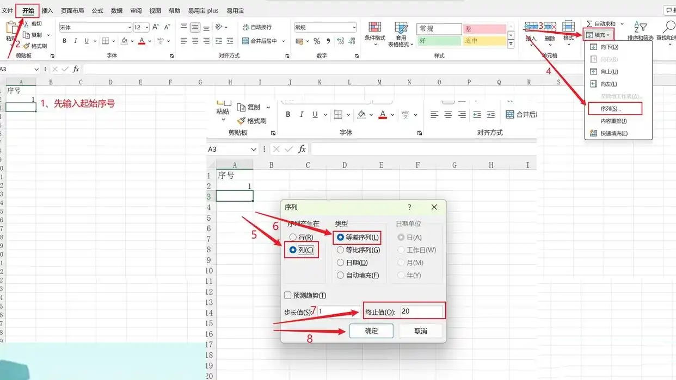The height and width of the screenshot is (380, 676).
Task: Click the AutoSum (自动求和) icon
Action: pos(589,24)
